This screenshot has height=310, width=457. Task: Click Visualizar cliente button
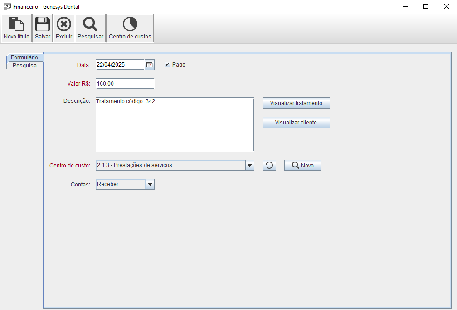296,123
